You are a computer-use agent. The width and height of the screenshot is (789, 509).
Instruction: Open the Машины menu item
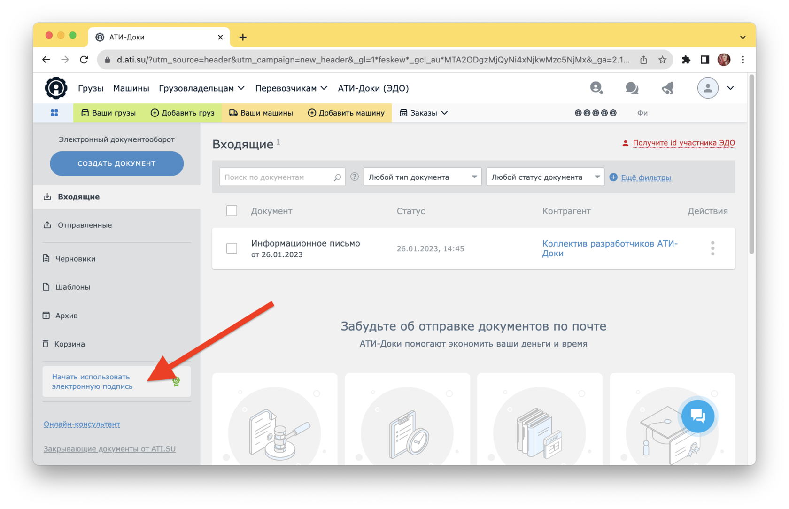tap(131, 88)
